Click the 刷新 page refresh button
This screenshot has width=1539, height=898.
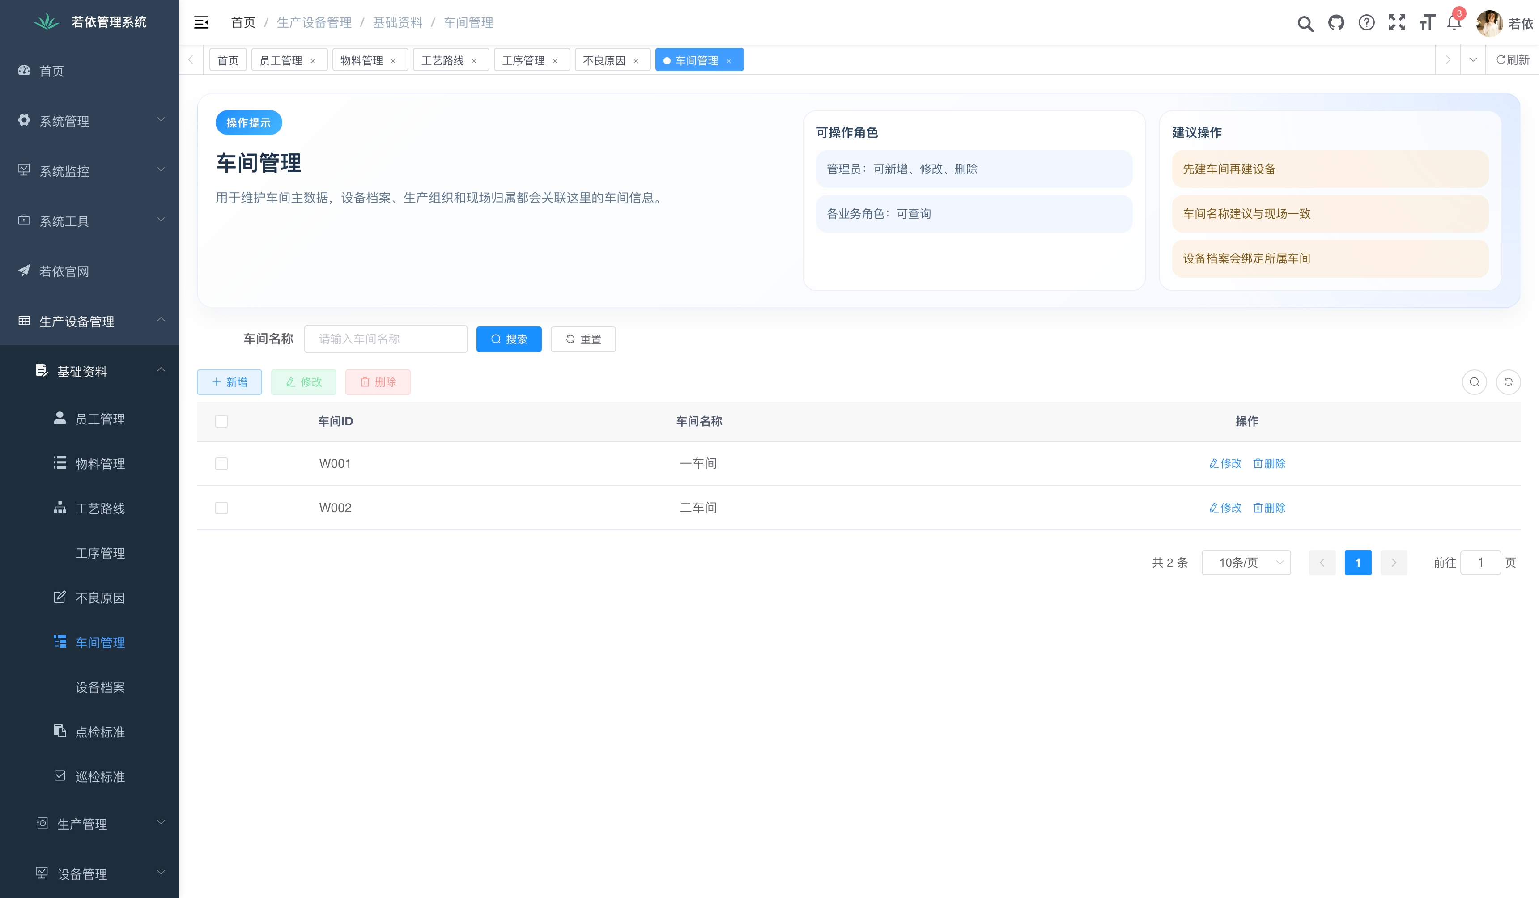pos(1512,60)
